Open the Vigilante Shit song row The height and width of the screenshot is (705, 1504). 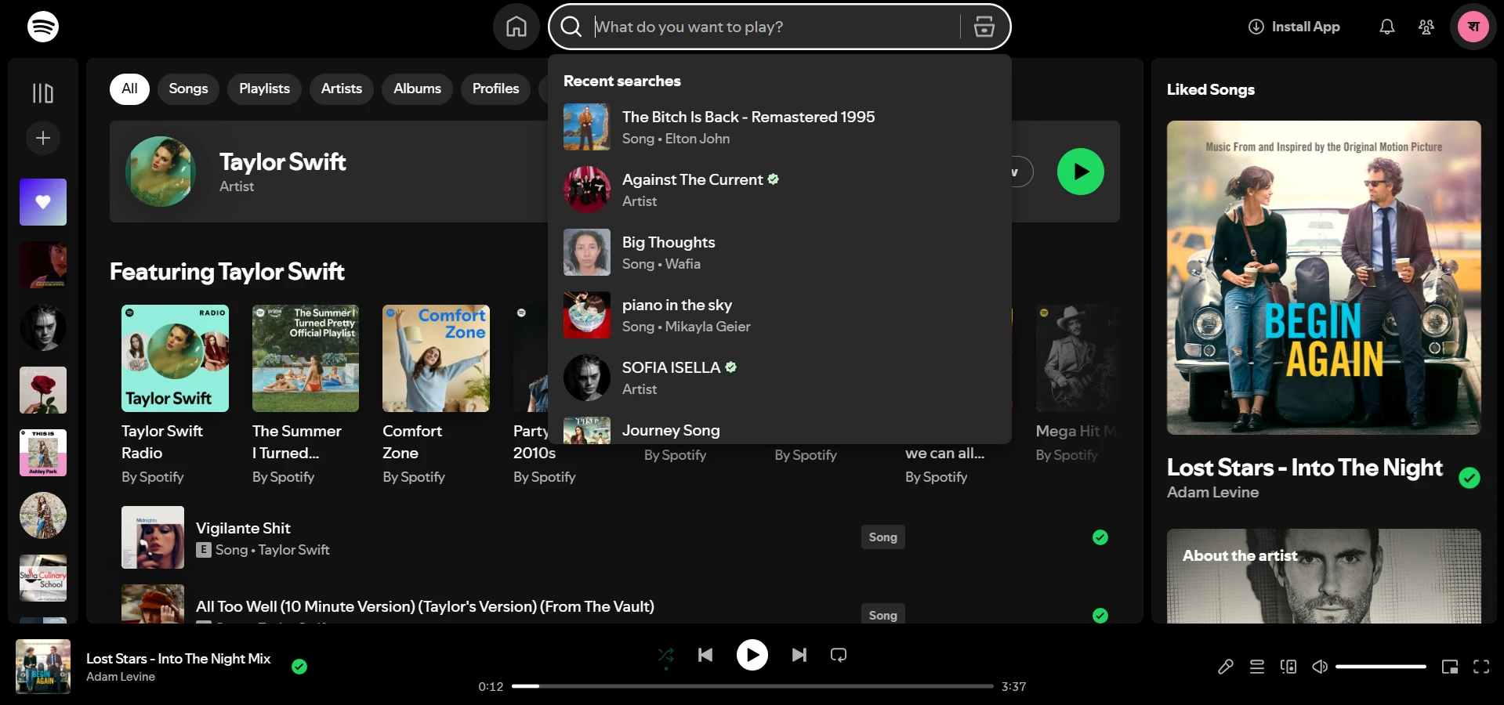click(x=614, y=537)
